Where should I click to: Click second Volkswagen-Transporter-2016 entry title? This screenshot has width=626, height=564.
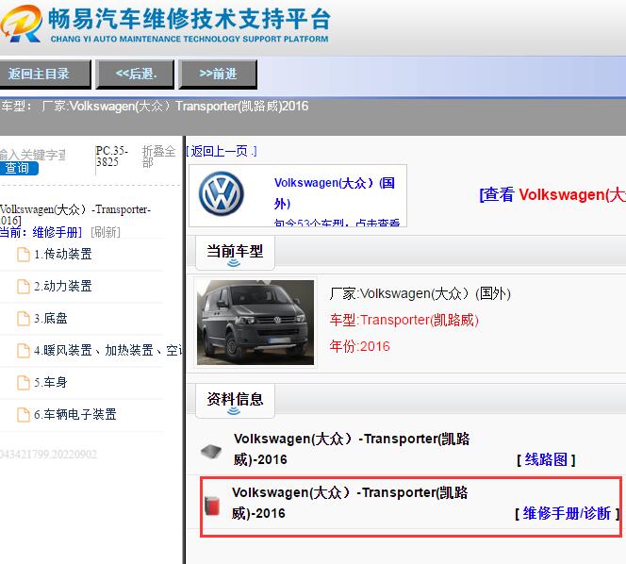point(350,503)
